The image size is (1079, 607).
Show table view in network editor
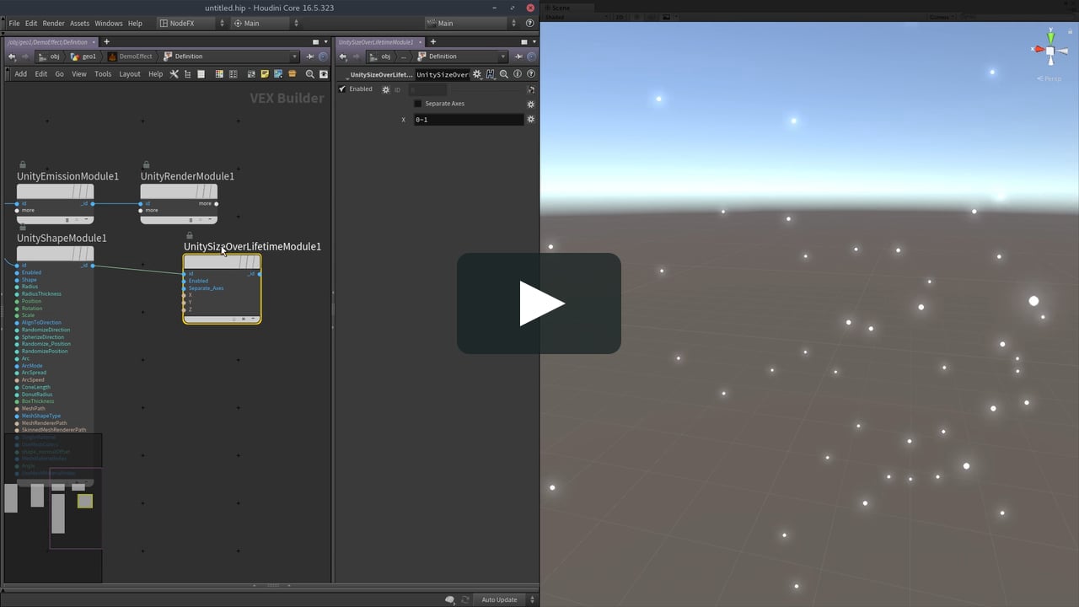point(201,74)
